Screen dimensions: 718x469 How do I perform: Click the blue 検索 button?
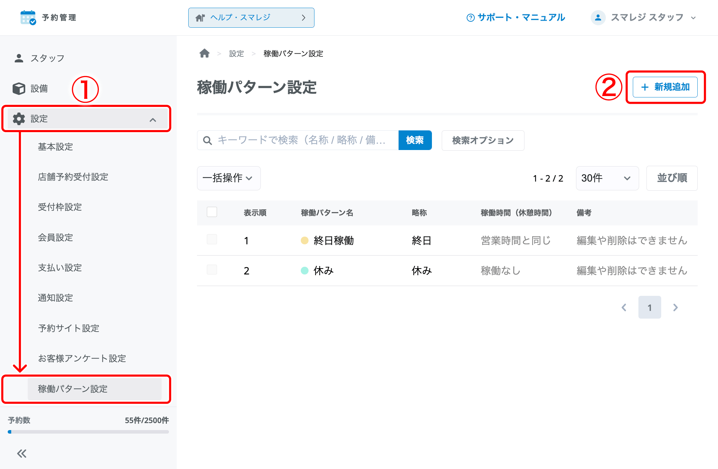click(x=415, y=140)
